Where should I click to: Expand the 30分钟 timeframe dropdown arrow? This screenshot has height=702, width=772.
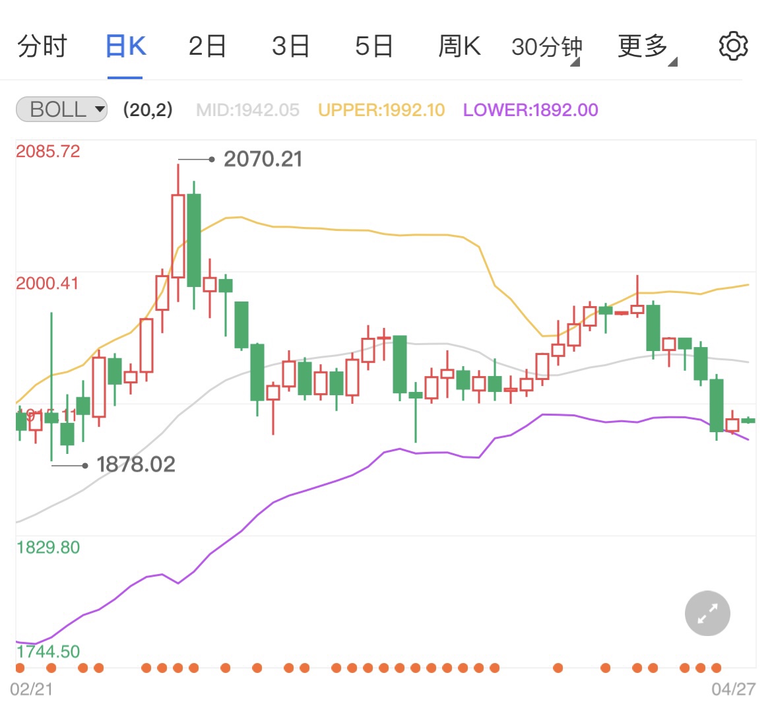[576, 60]
